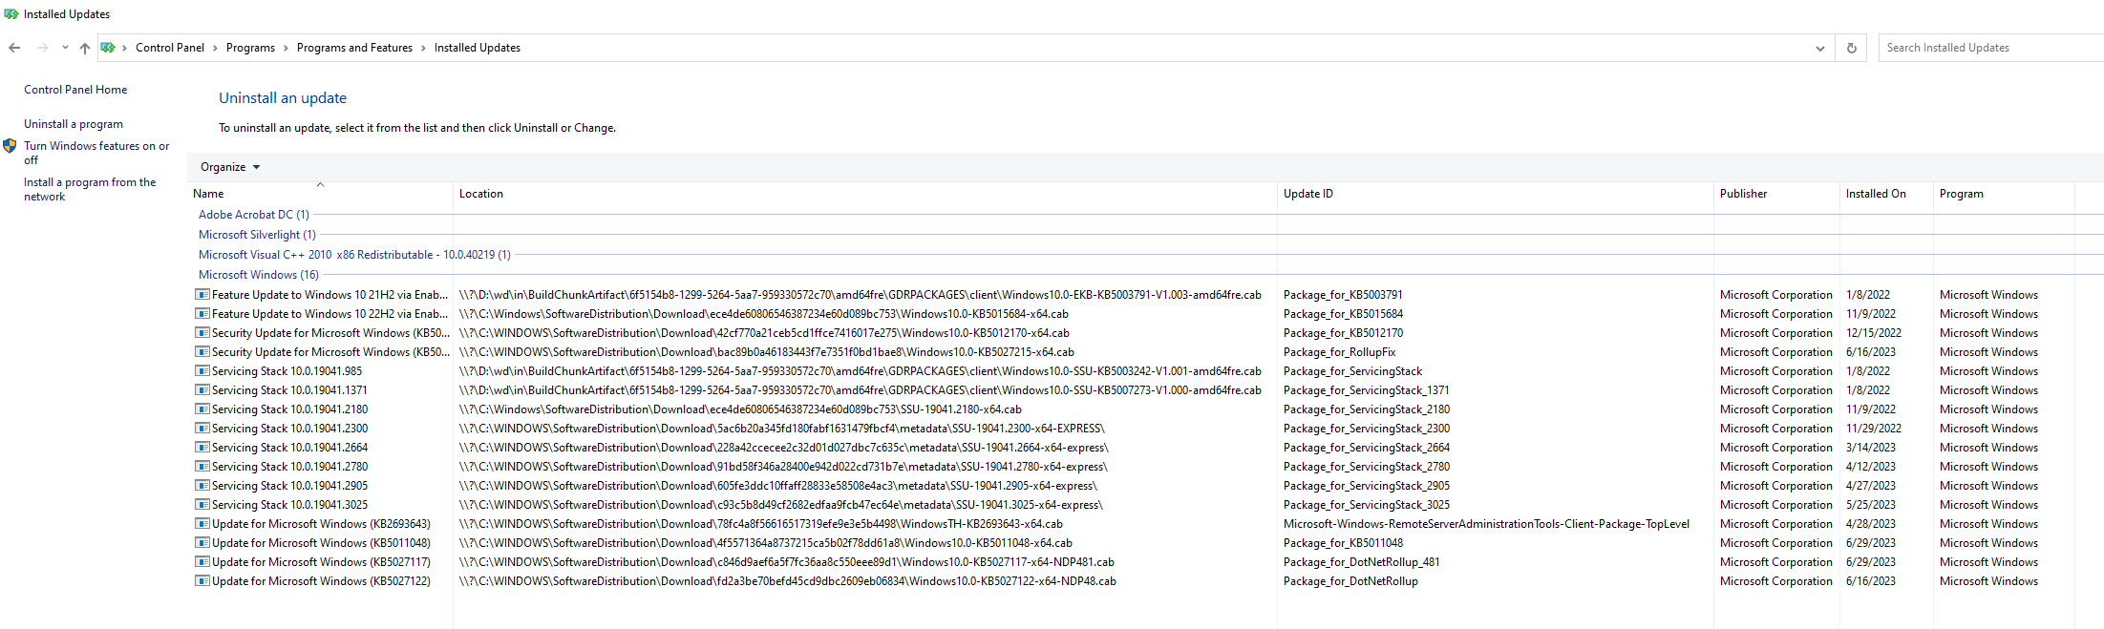Click install date 12/15/2022
Screen dimensions: 2104x629
pos(1874,333)
